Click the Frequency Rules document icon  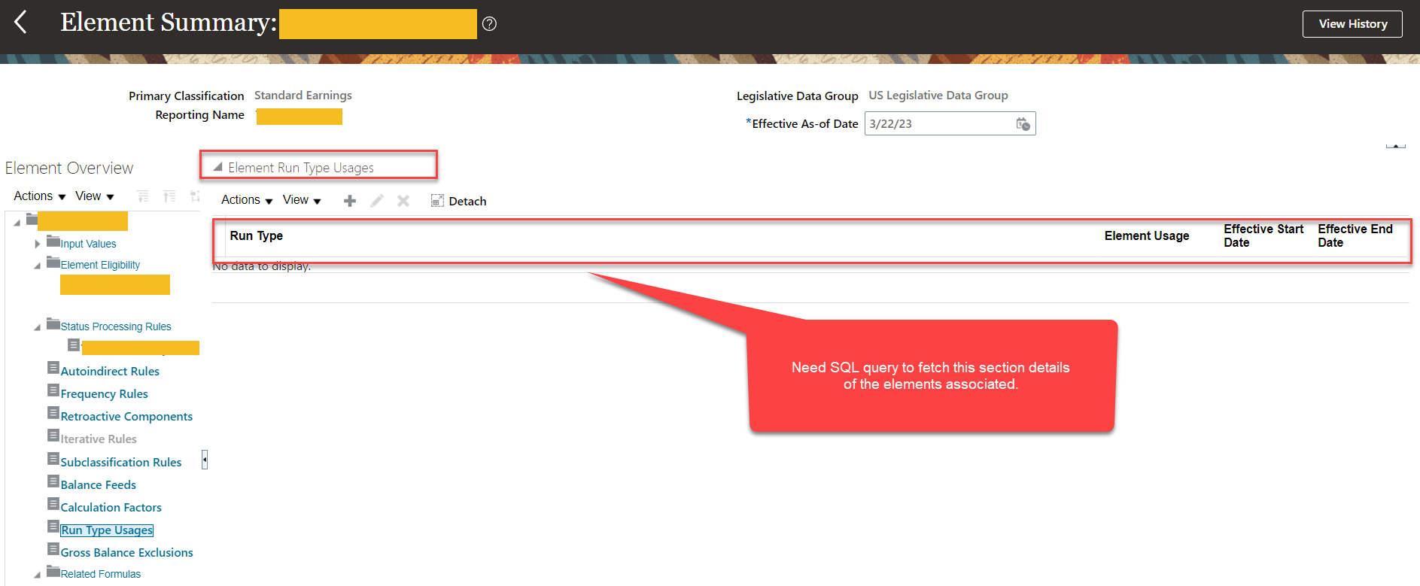(53, 390)
